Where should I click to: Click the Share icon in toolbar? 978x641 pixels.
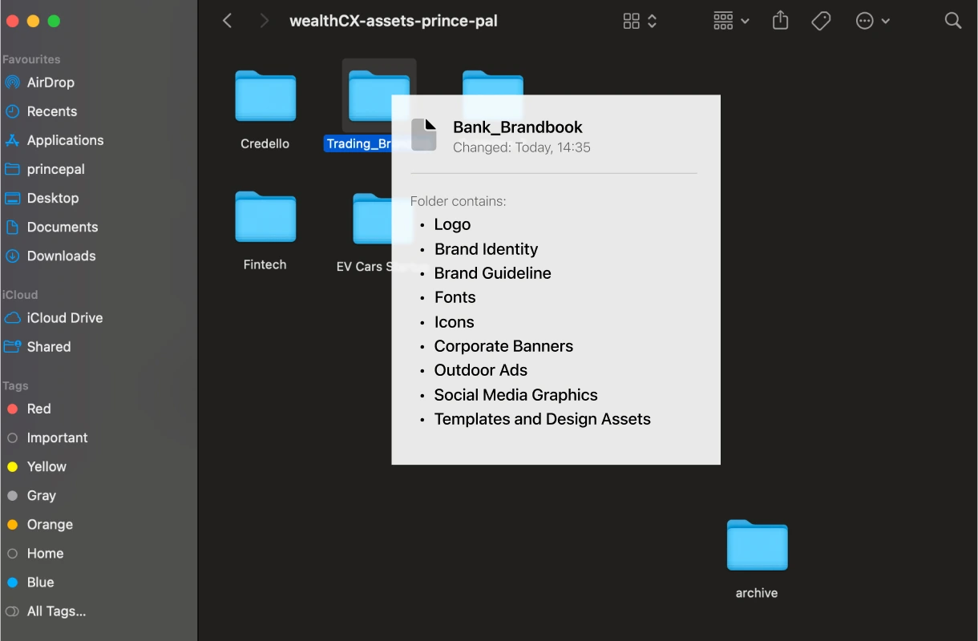780,21
